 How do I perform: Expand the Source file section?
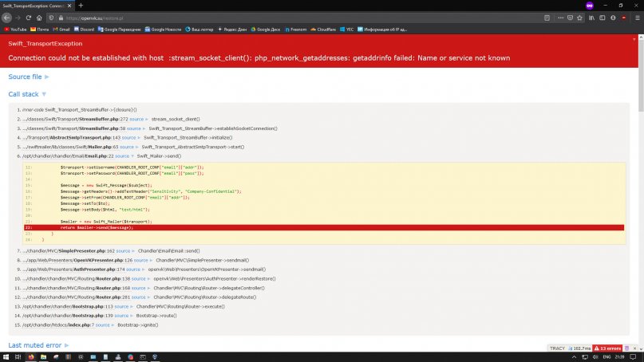(29, 77)
